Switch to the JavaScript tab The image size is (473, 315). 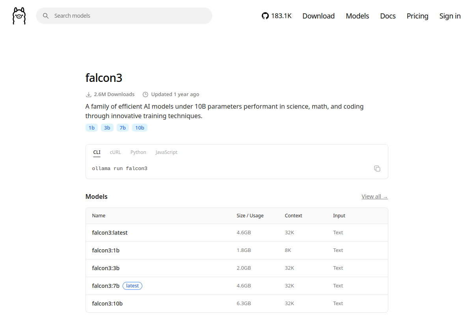[166, 152]
